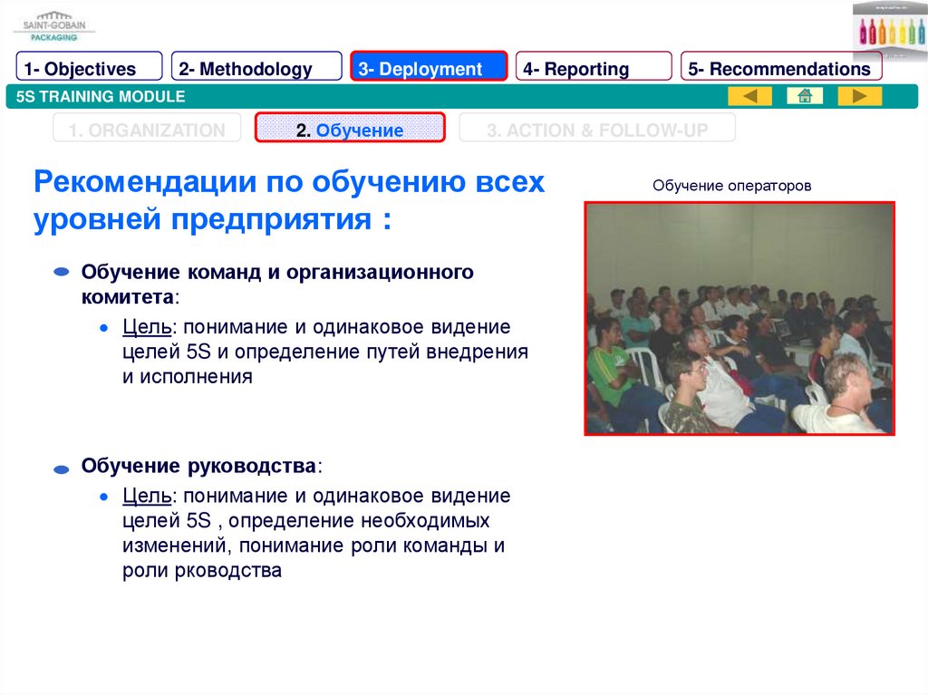Click the 2. Обучение sub-tab
This screenshot has height=695, width=928.
pos(350,130)
